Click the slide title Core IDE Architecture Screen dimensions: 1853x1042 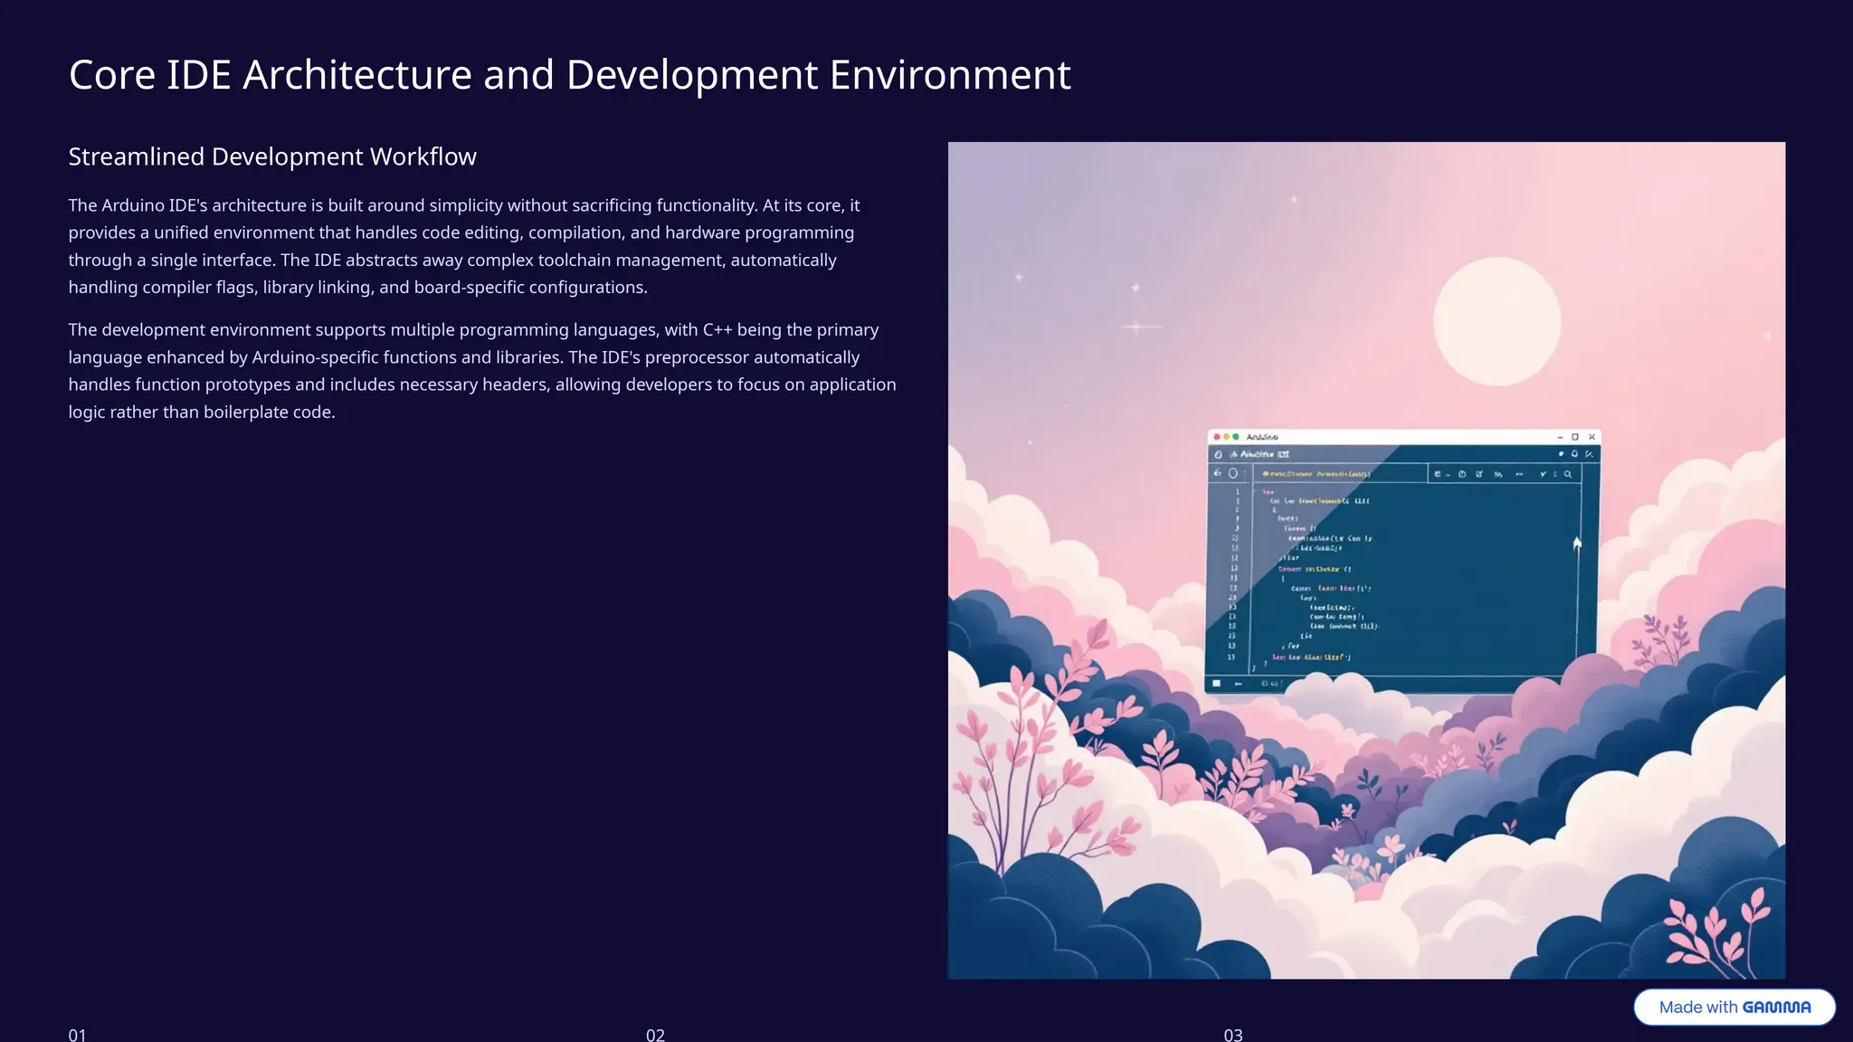(x=570, y=74)
